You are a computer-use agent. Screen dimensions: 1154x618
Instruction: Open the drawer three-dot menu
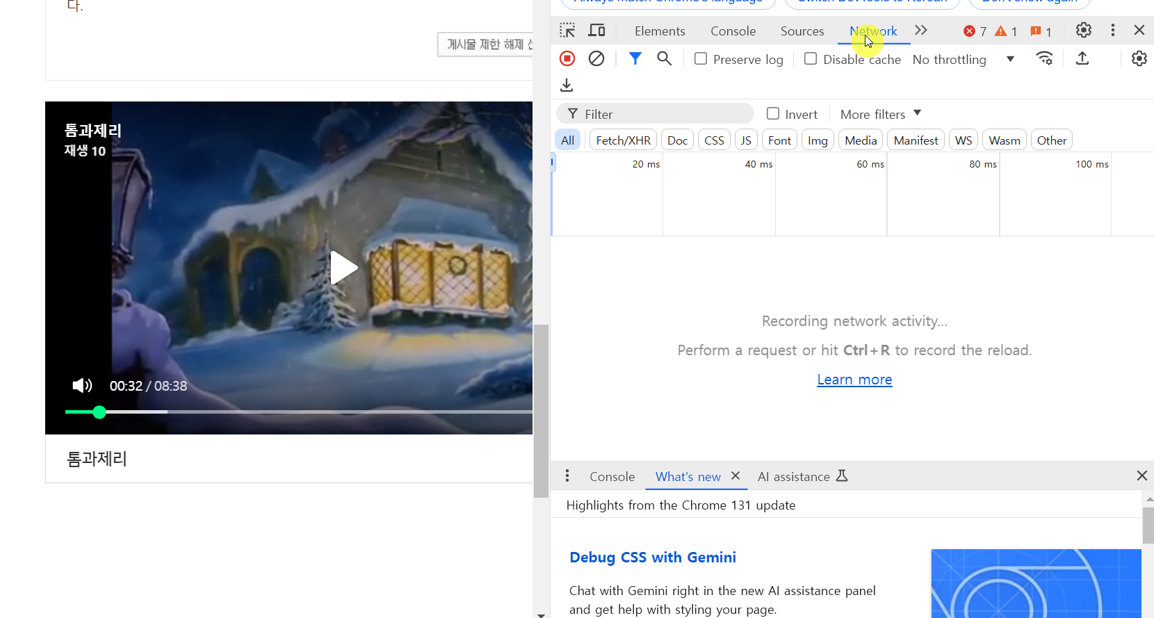[x=567, y=476]
